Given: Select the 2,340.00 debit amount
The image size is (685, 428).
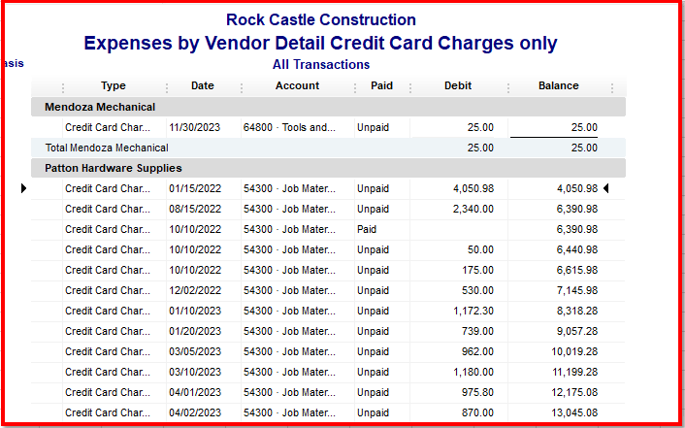Looking at the screenshot, I should click(x=473, y=209).
